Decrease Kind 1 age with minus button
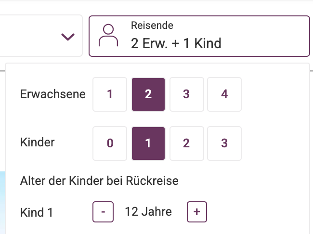 pos(103,212)
